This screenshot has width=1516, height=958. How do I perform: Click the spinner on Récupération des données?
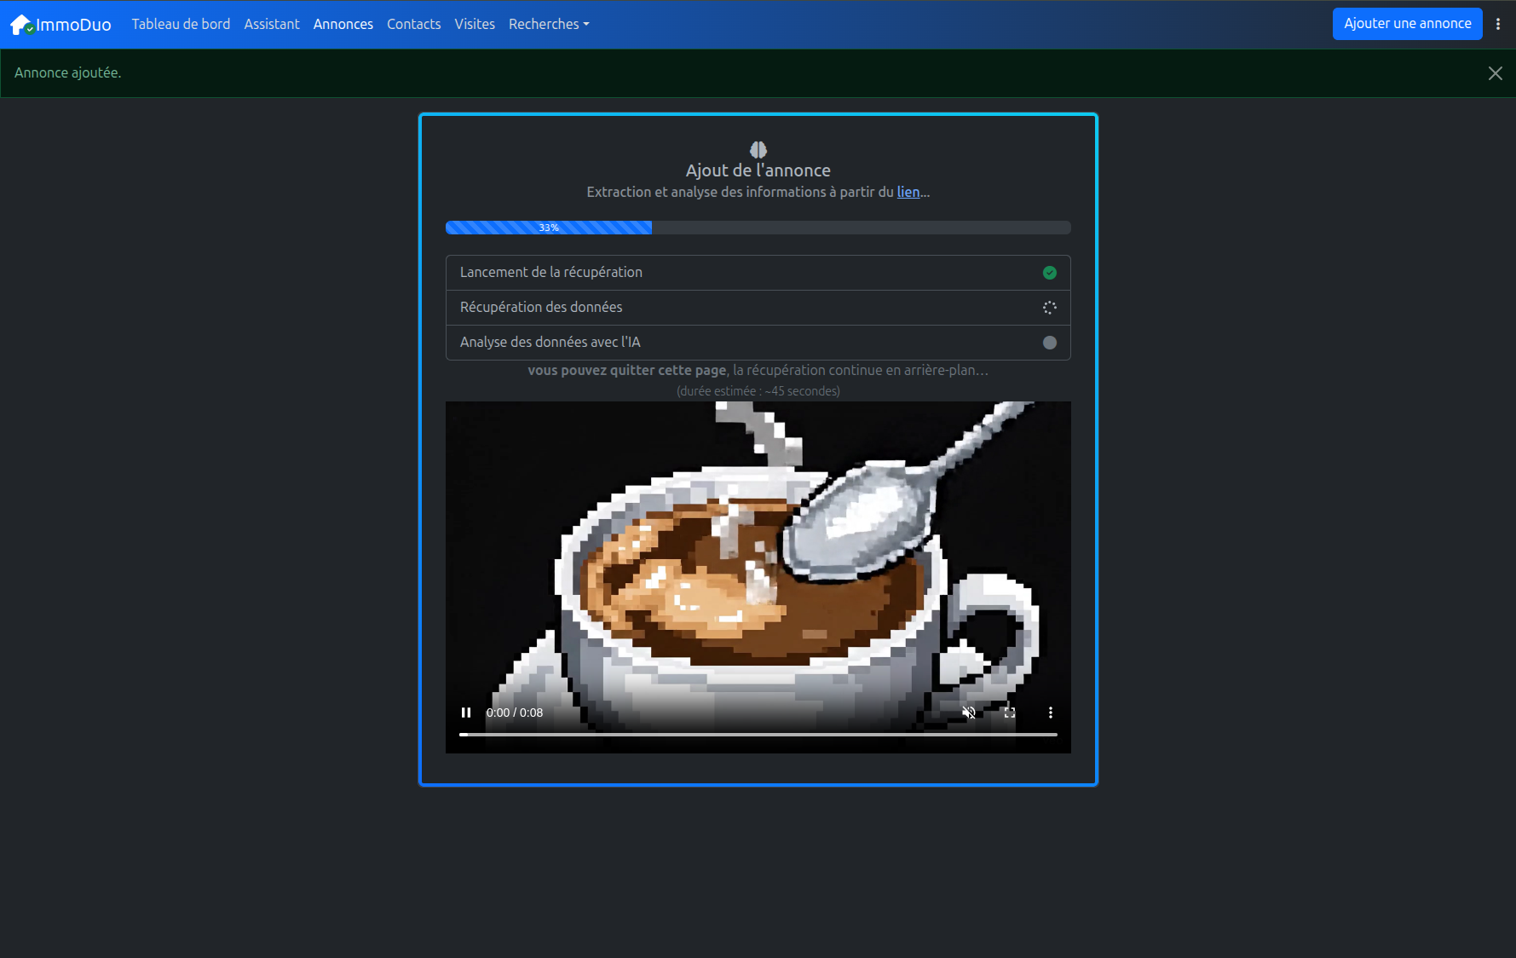point(1050,308)
